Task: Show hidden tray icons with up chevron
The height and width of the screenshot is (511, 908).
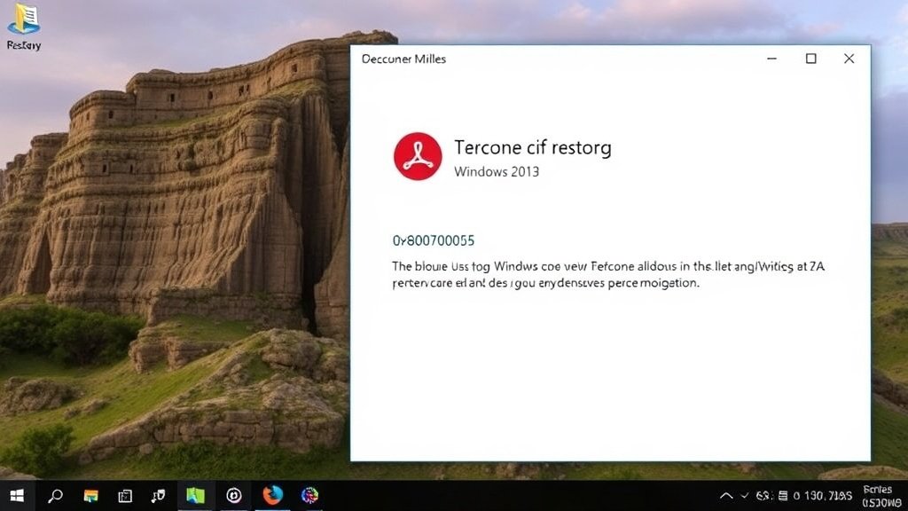Action: pyautogui.click(x=726, y=496)
